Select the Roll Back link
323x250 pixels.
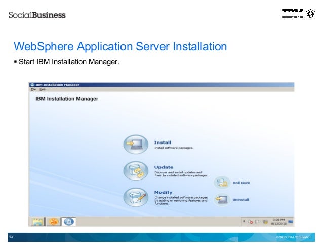click(241, 183)
